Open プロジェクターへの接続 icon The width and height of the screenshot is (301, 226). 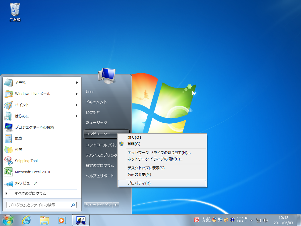click(8, 127)
